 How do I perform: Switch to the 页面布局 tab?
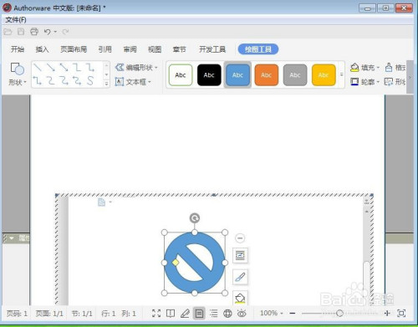74,49
